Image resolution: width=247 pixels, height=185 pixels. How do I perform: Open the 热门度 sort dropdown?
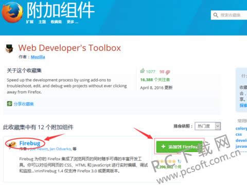point(207,126)
